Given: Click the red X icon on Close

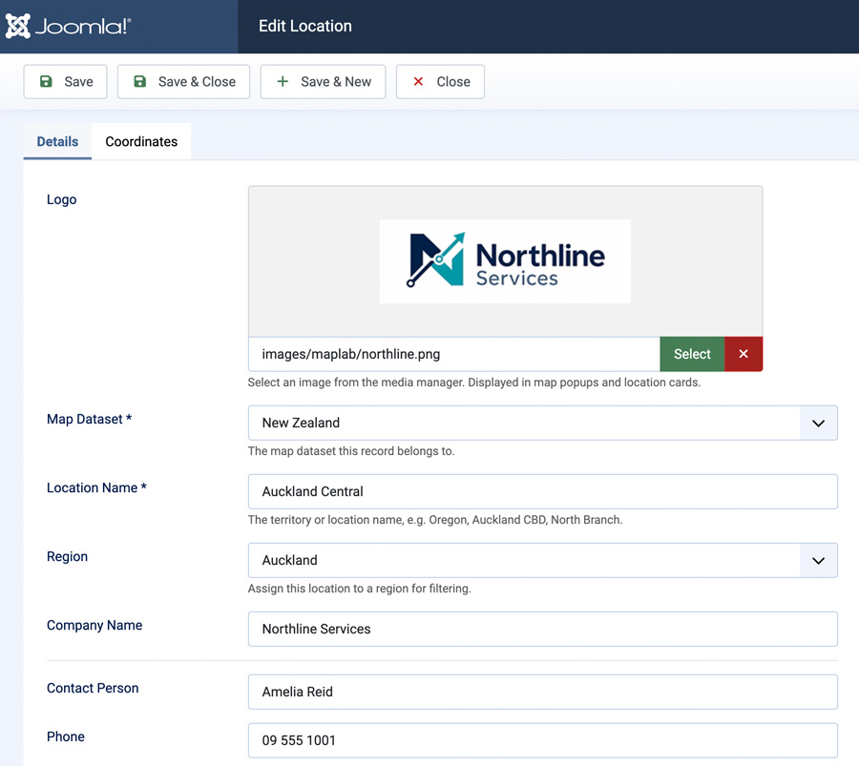Looking at the screenshot, I should point(418,82).
